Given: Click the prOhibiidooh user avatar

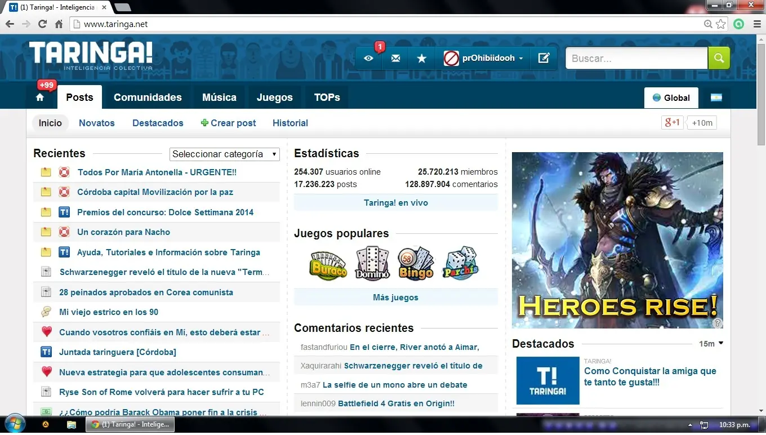Looking at the screenshot, I should click(x=451, y=58).
